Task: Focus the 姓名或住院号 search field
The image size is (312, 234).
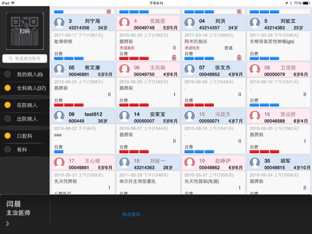Action: tap(25, 59)
